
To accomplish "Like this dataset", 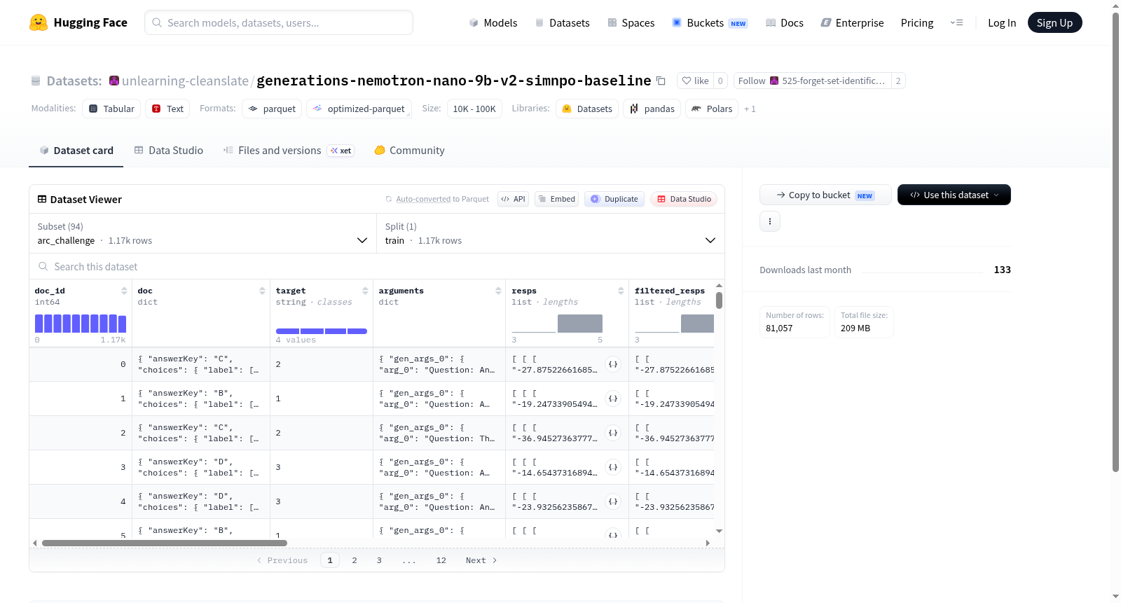I will pyautogui.click(x=695, y=81).
